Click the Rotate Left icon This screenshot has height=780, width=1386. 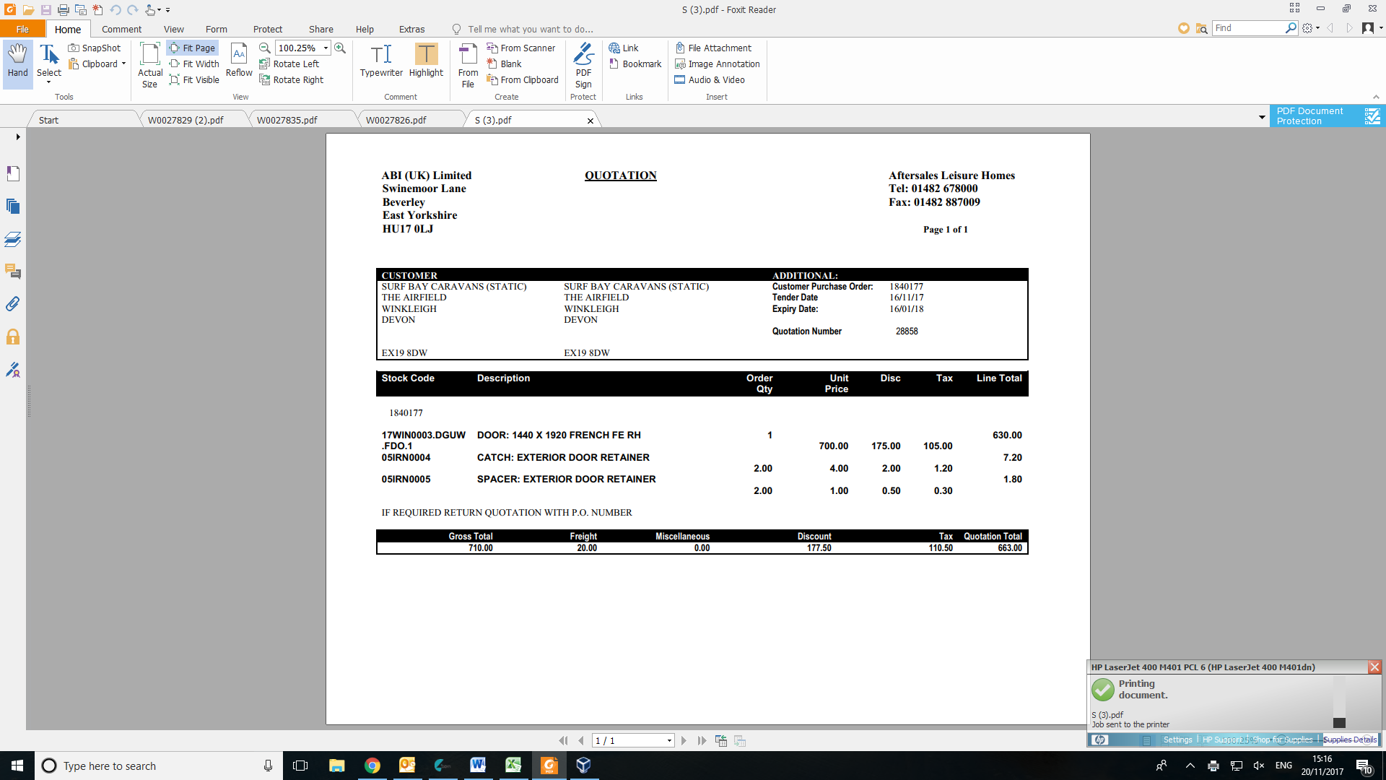click(x=265, y=64)
